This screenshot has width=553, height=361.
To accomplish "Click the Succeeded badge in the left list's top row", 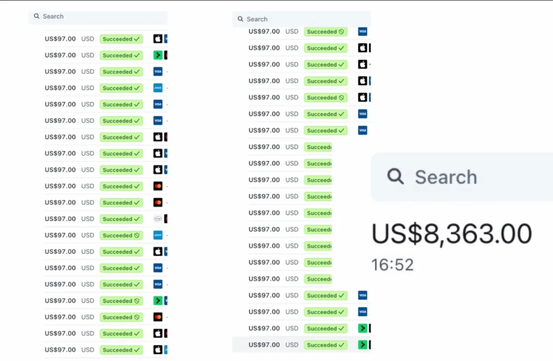I will (x=121, y=39).
